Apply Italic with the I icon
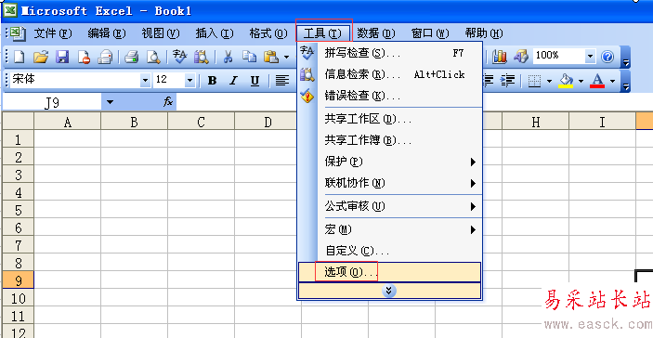 click(234, 81)
